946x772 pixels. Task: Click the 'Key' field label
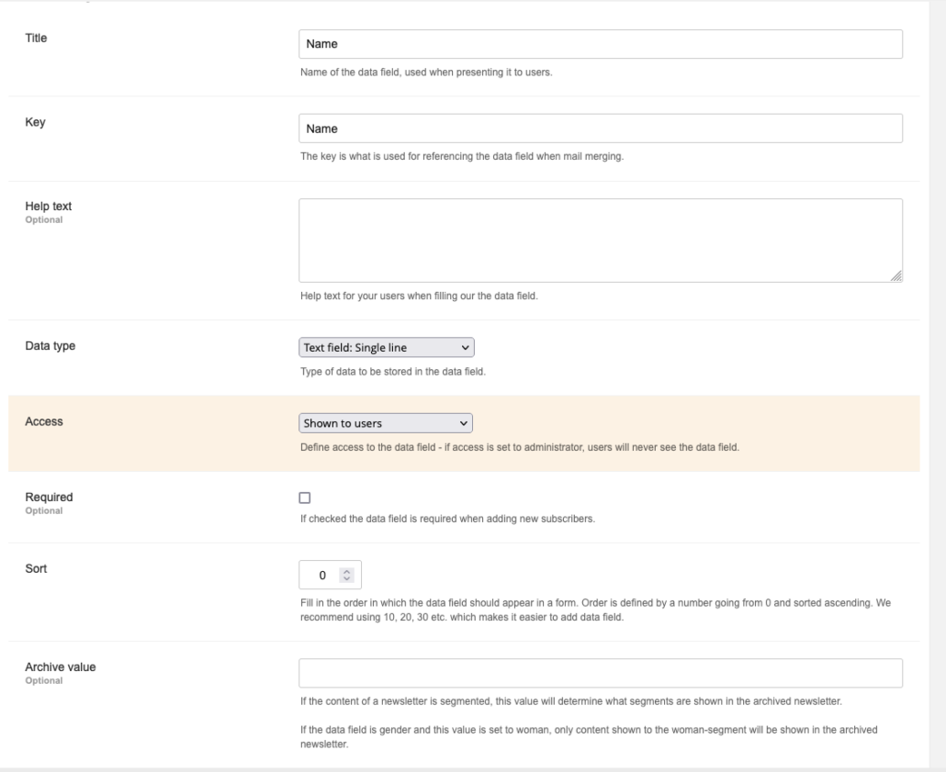tap(35, 122)
